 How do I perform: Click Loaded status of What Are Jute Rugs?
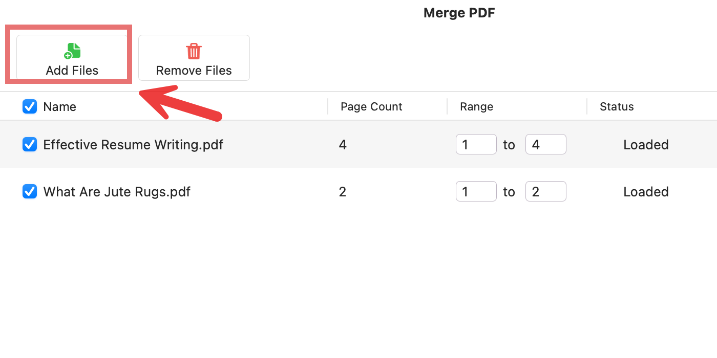[646, 192]
